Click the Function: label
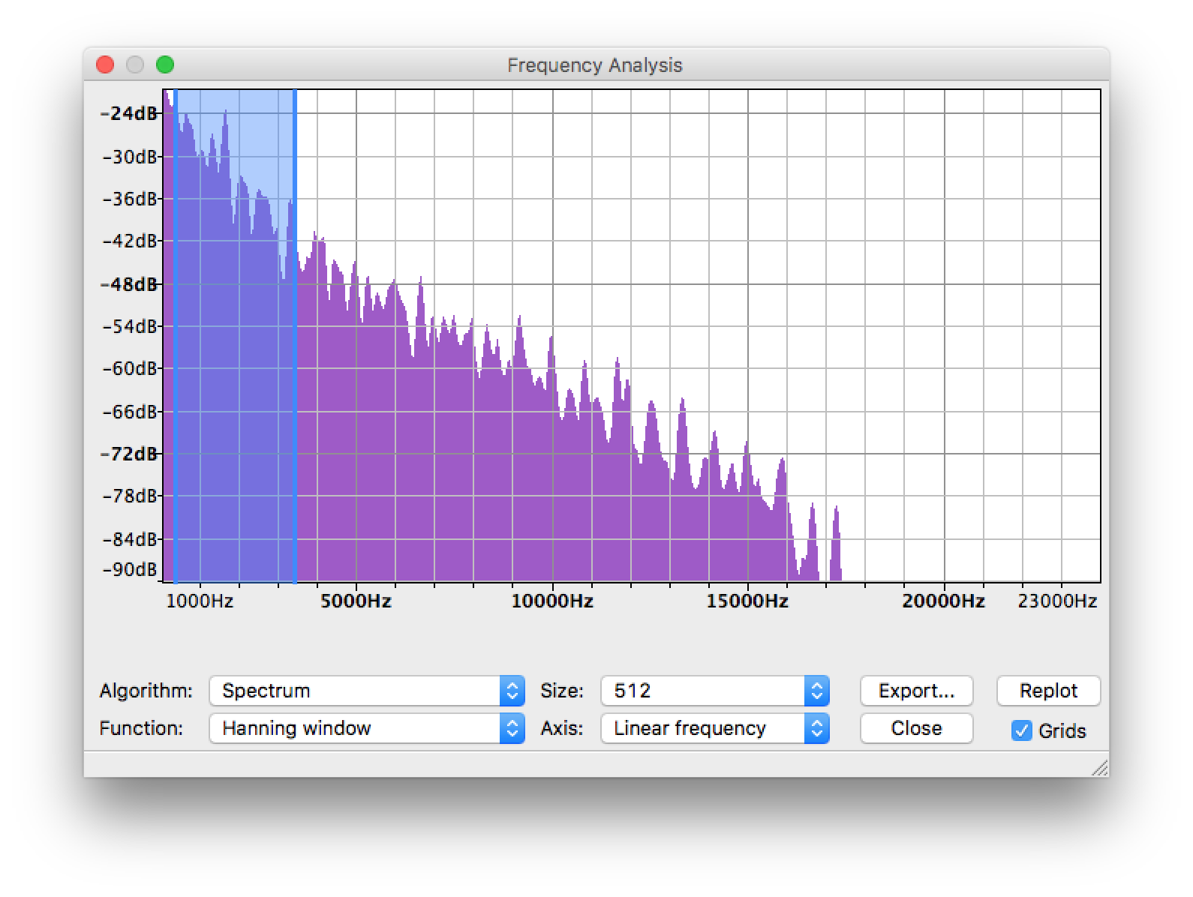1193x897 pixels. (141, 728)
